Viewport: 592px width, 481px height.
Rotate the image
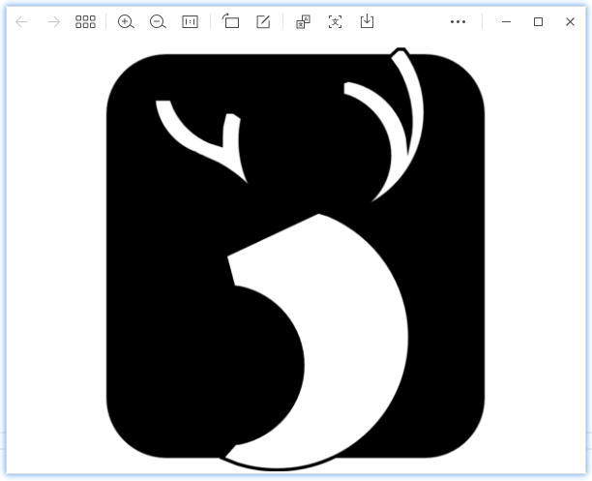[x=230, y=21]
